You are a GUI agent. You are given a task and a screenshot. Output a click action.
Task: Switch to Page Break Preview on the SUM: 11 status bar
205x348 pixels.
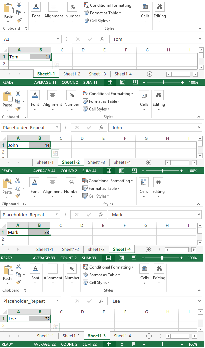(135, 82)
